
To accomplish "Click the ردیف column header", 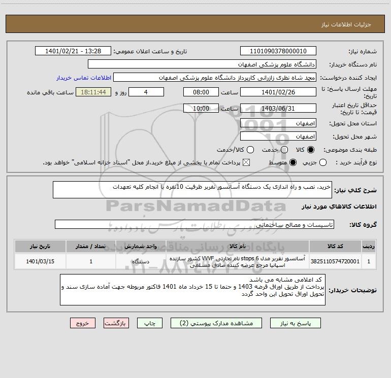I will 369,246.
